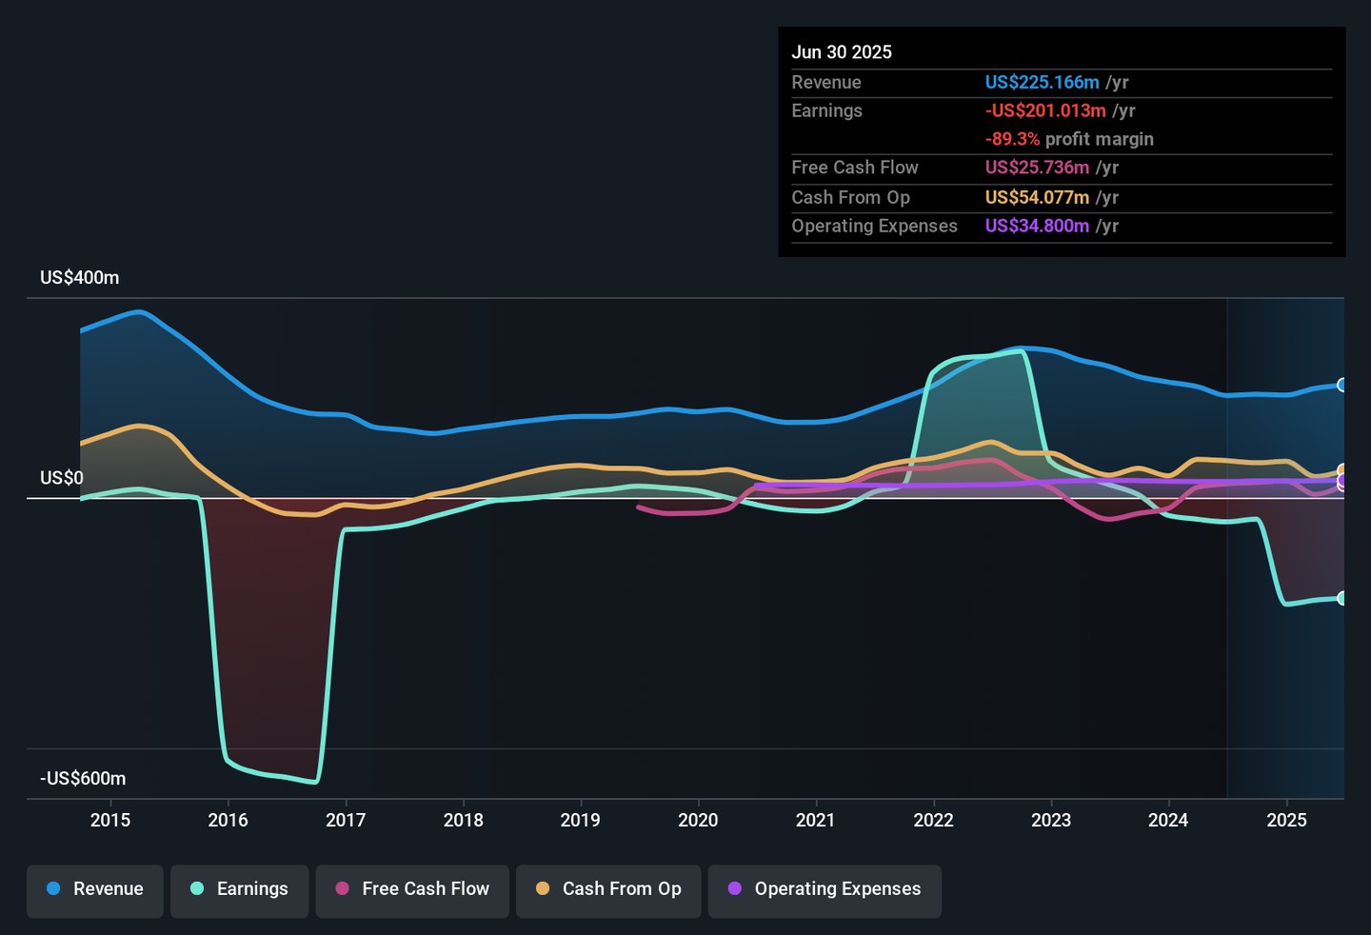Click the Cash From Op legend button
1371x935 pixels.
(x=608, y=890)
